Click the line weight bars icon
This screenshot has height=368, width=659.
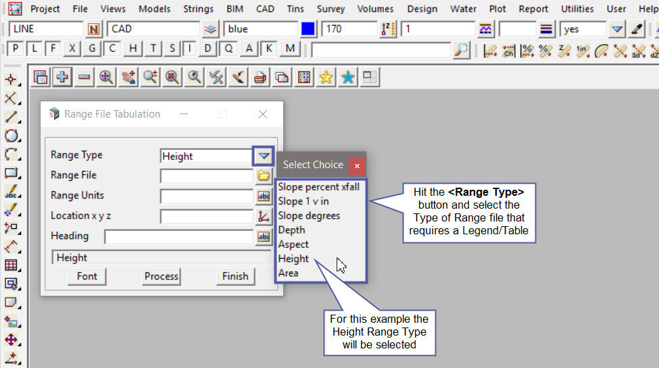(x=546, y=29)
